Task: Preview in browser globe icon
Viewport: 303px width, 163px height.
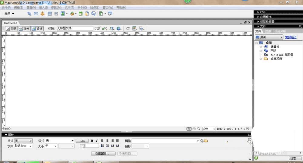Action: 119,28
